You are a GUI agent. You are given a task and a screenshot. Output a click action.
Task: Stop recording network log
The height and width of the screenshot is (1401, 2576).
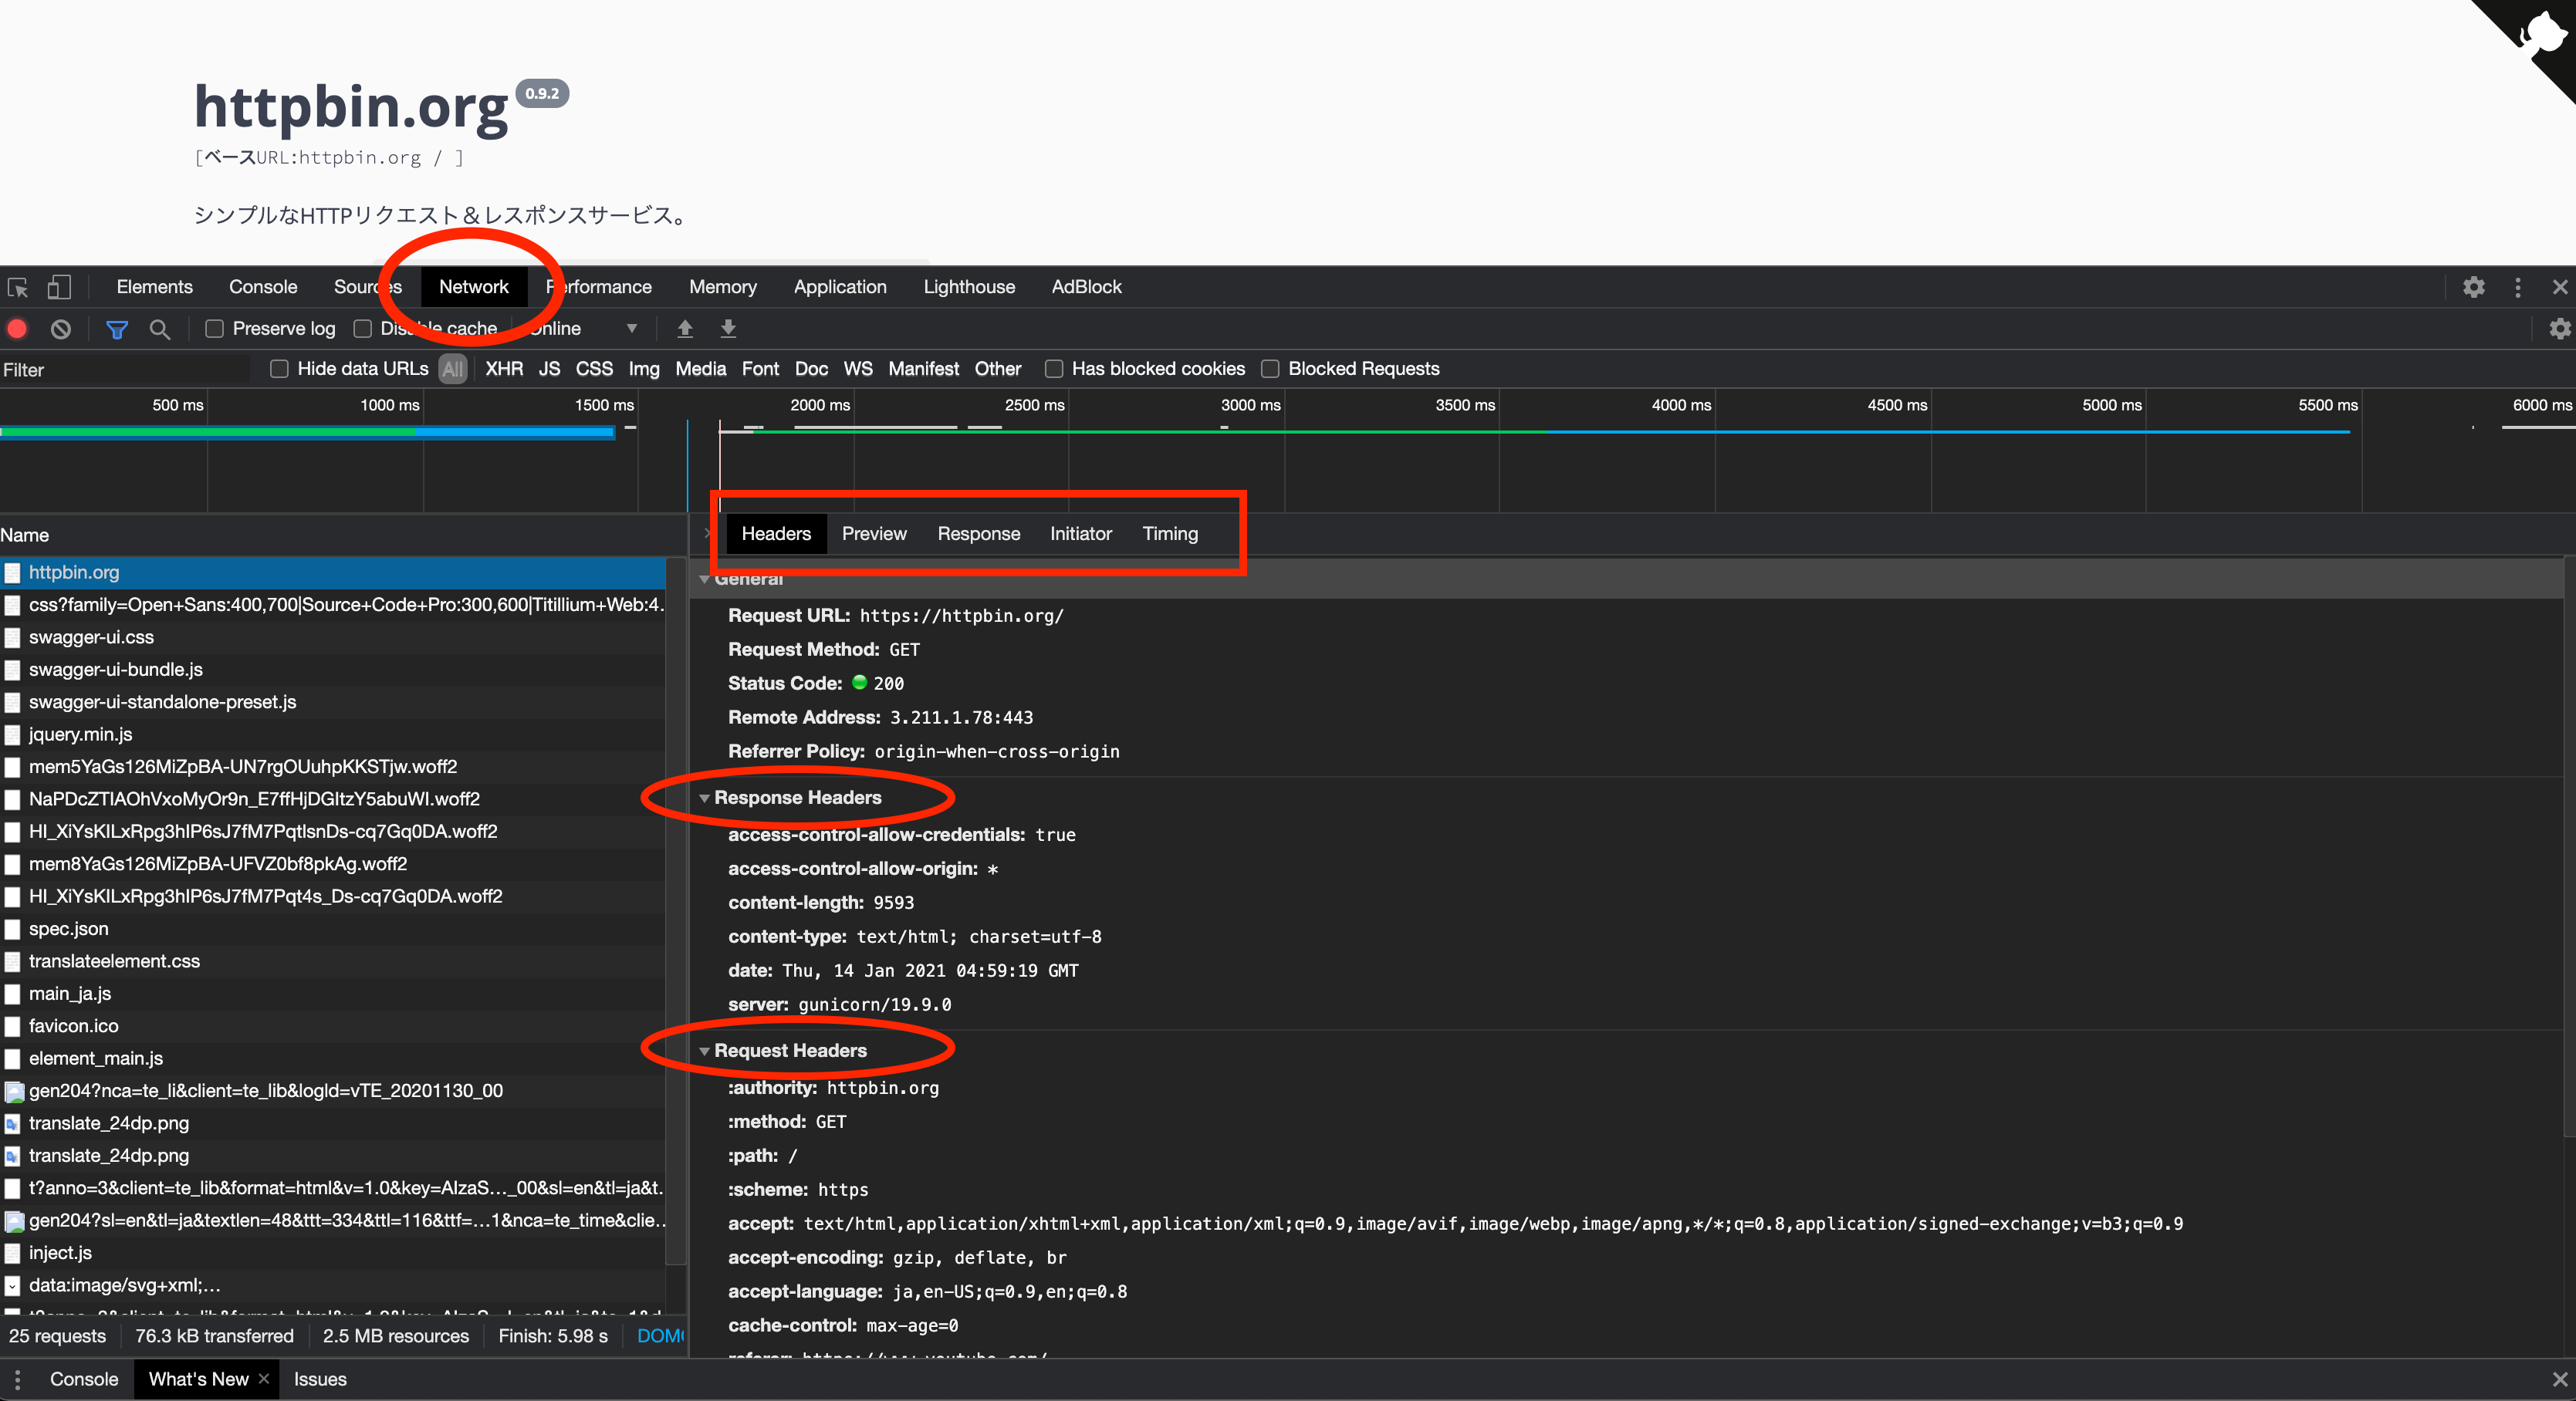17,329
